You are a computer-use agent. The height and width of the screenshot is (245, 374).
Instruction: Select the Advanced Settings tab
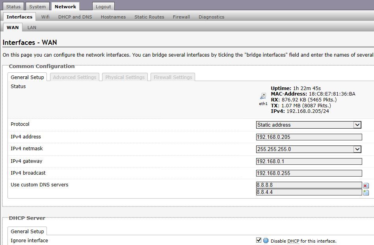74,77
